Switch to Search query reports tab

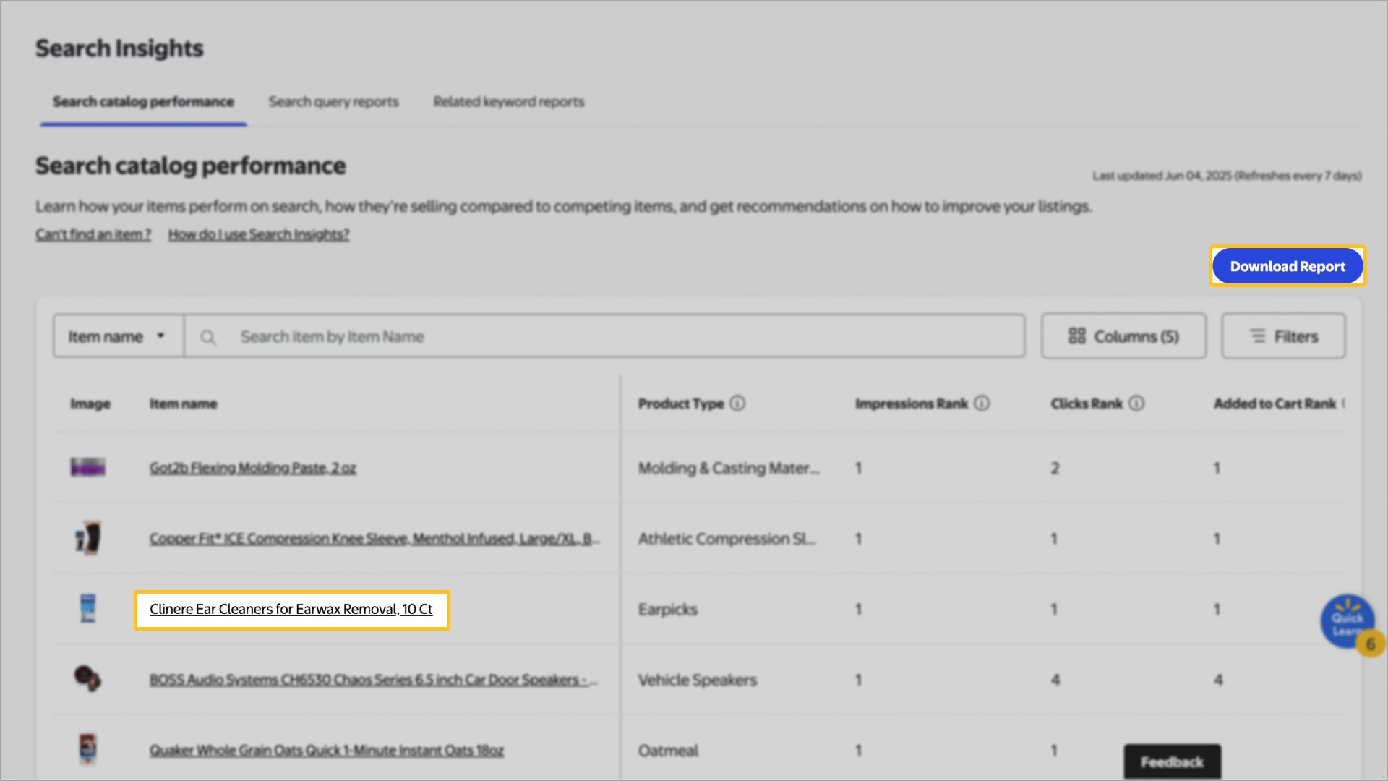(x=333, y=102)
